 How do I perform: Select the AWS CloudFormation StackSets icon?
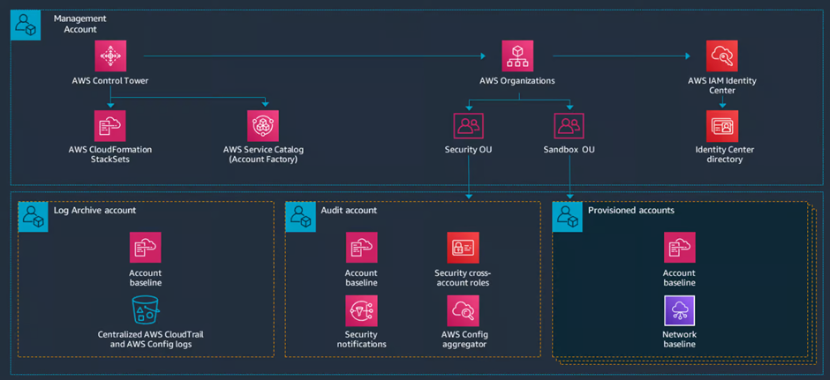click(x=110, y=126)
